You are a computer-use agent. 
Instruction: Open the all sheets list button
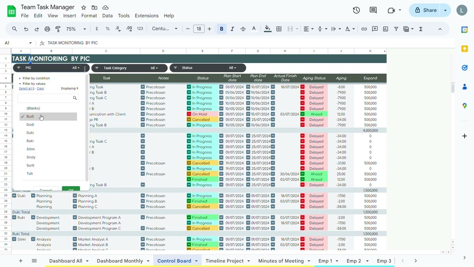34,261
